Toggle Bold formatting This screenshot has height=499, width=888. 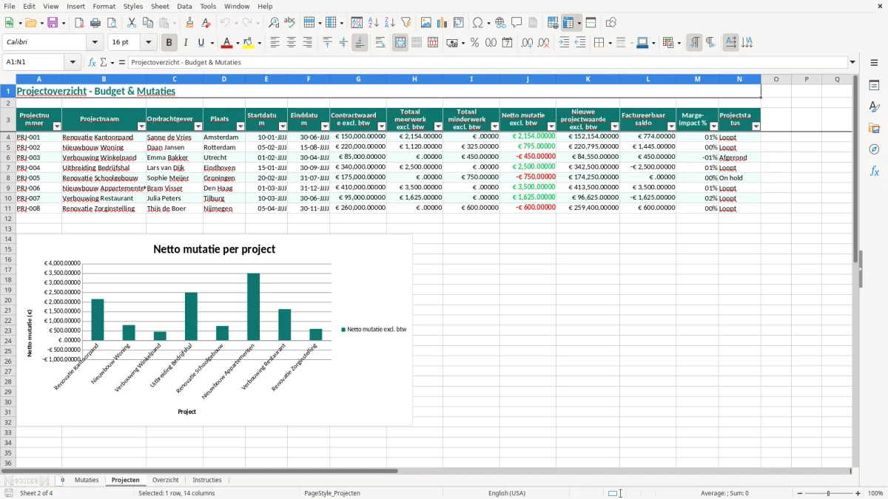pyautogui.click(x=169, y=43)
